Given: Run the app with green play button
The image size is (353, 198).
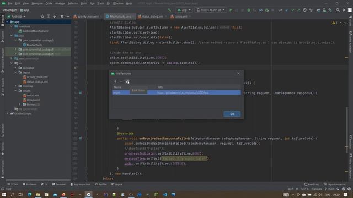Looking at the screenshot, I should pyautogui.click(x=231, y=10).
